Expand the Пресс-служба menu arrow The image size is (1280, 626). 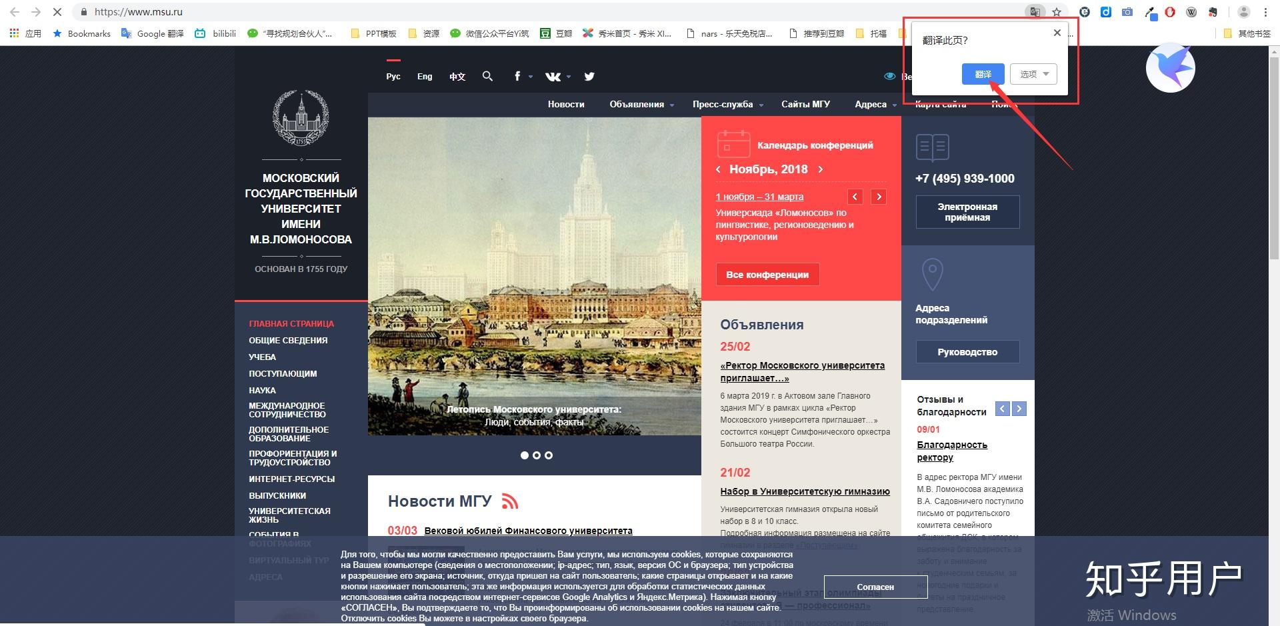[761, 105]
